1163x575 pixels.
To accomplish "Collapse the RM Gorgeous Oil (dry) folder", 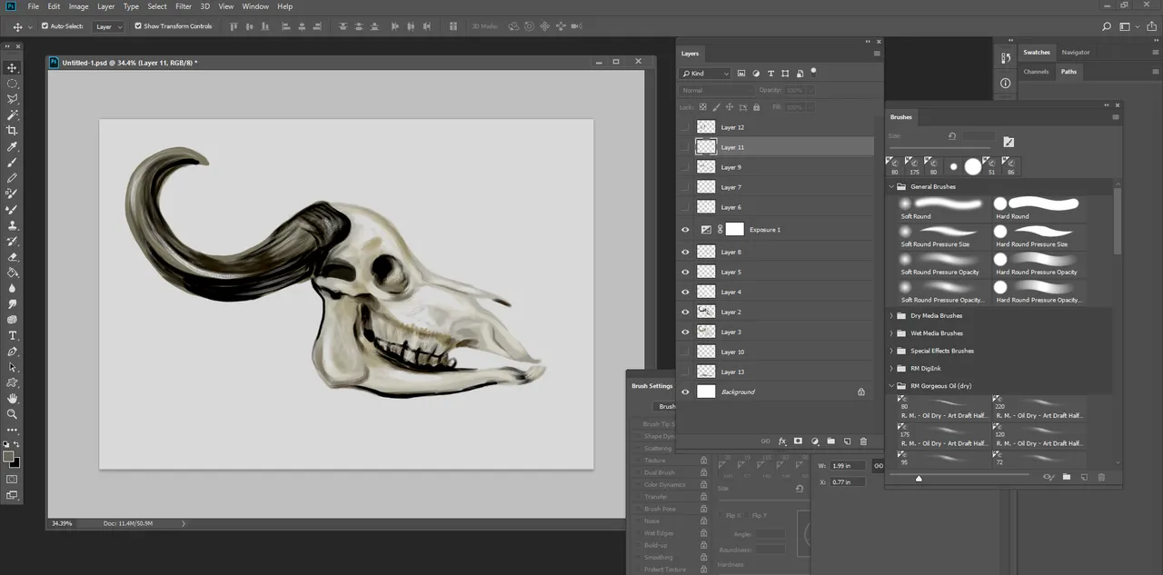I will (892, 386).
